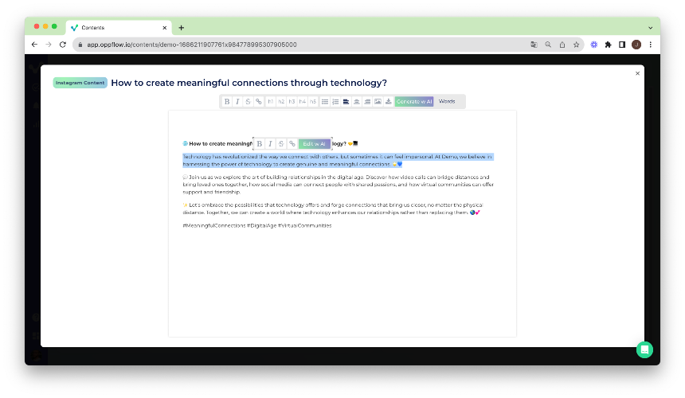Screen dimensions: 685x398
Task: Share this page from the address bar
Action: (x=562, y=45)
